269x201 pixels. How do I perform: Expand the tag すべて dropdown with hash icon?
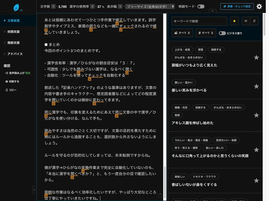coord(205,33)
